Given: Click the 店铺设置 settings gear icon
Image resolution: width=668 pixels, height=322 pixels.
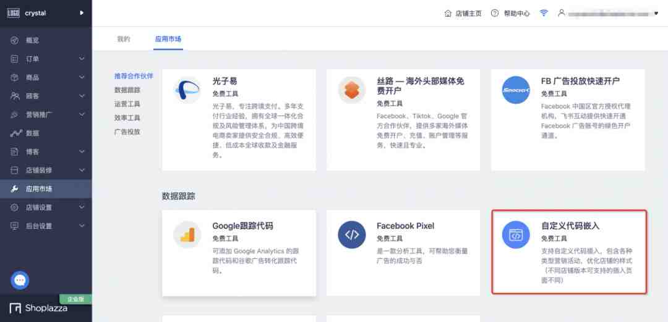Looking at the screenshot, I should point(15,208).
